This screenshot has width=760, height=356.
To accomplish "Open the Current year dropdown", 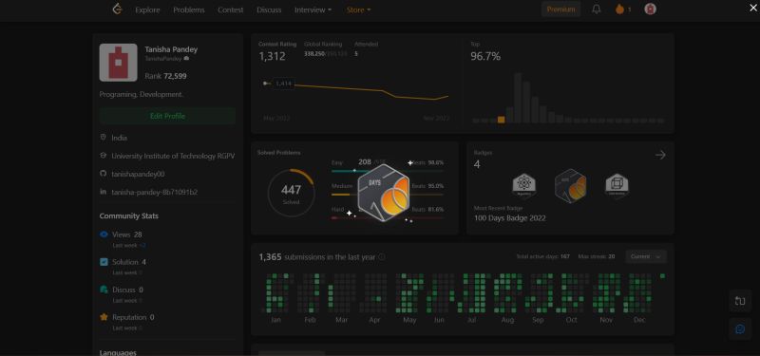I will coord(646,256).
